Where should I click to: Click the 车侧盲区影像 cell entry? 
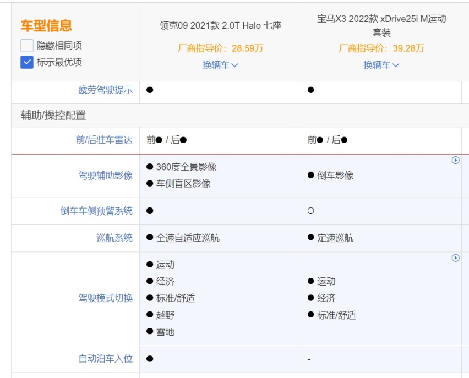[178, 183]
